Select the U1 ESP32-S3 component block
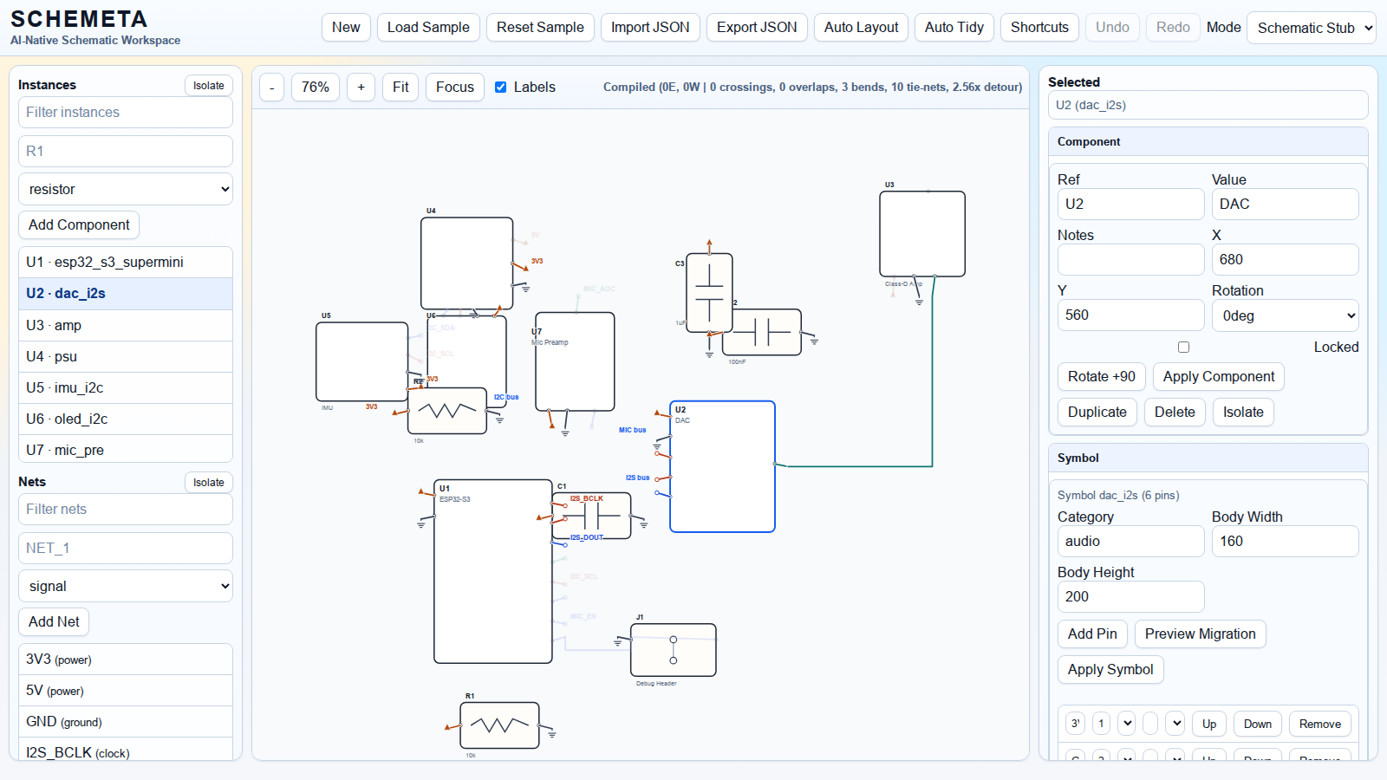Viewport: 1387px width, 780px height. click(x=492, y=572)
